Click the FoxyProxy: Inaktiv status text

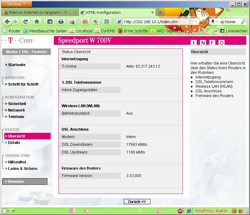point(211,211)
